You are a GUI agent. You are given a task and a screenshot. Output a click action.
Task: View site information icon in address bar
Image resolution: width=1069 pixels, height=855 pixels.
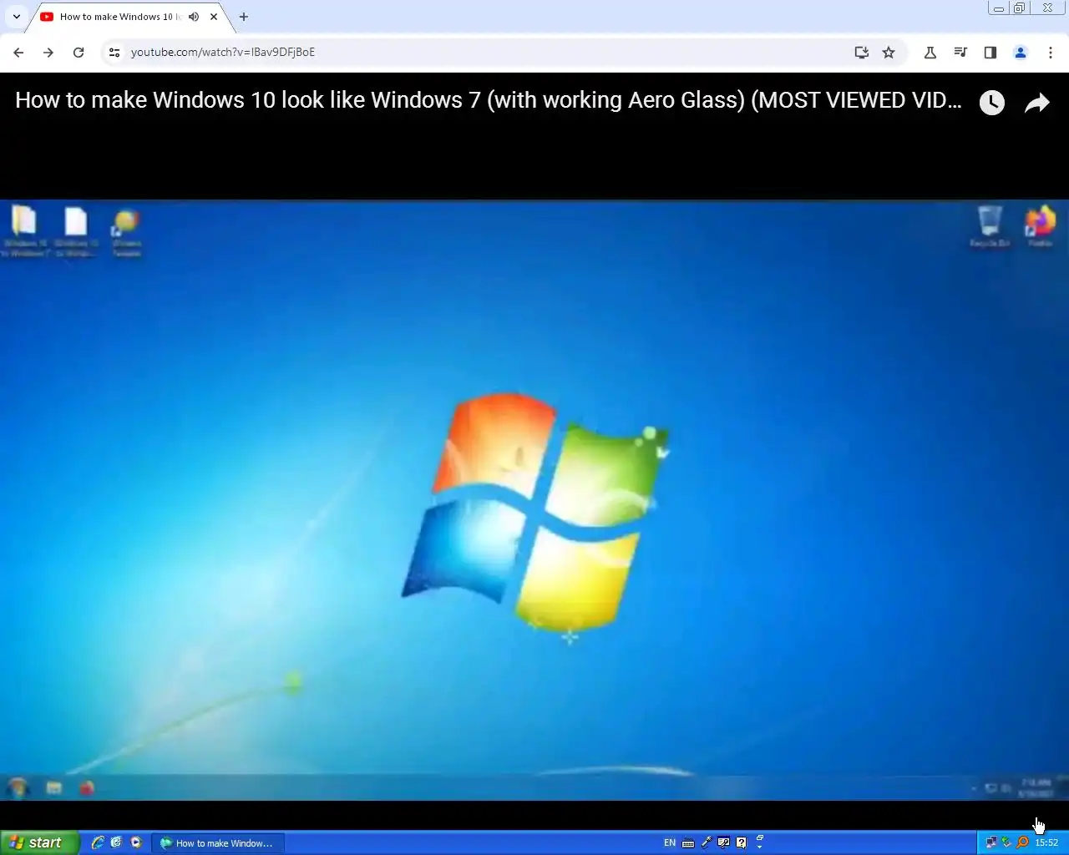click(114, 52)
